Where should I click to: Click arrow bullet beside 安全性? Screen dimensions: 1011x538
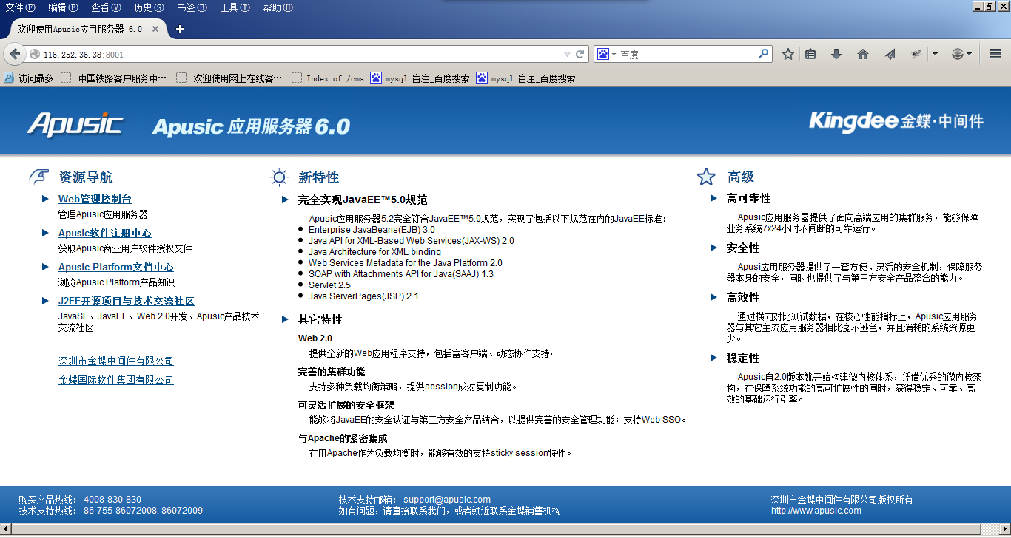pyautogui.click(x=714, y=248)
